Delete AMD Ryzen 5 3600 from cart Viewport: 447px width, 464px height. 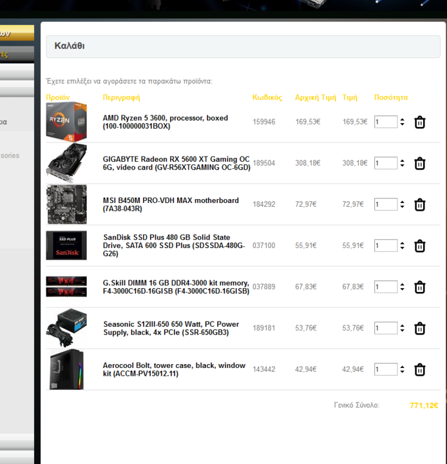419,122
